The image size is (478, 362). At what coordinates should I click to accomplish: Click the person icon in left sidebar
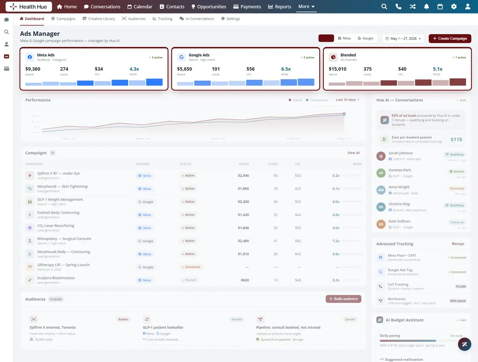[6, 44]
